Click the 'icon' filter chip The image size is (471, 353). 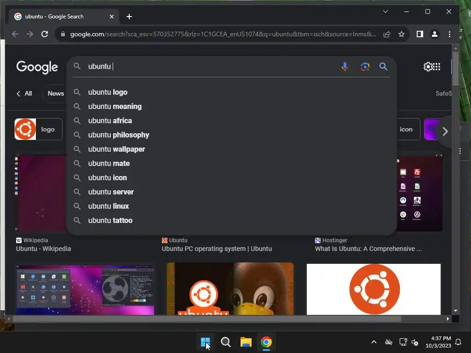408,129
